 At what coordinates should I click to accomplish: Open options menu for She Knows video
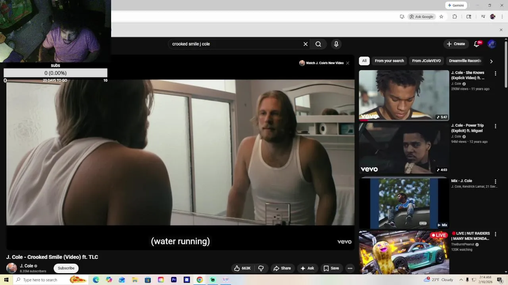coord(495,74)
